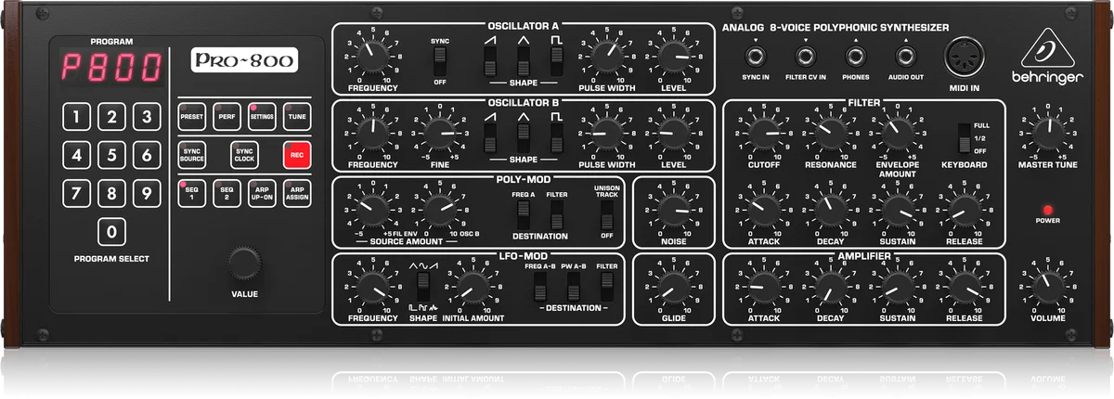Toggle the LFO SHAPE switch
Viewport: 1114px width, 399px height.
coord(422,289)
